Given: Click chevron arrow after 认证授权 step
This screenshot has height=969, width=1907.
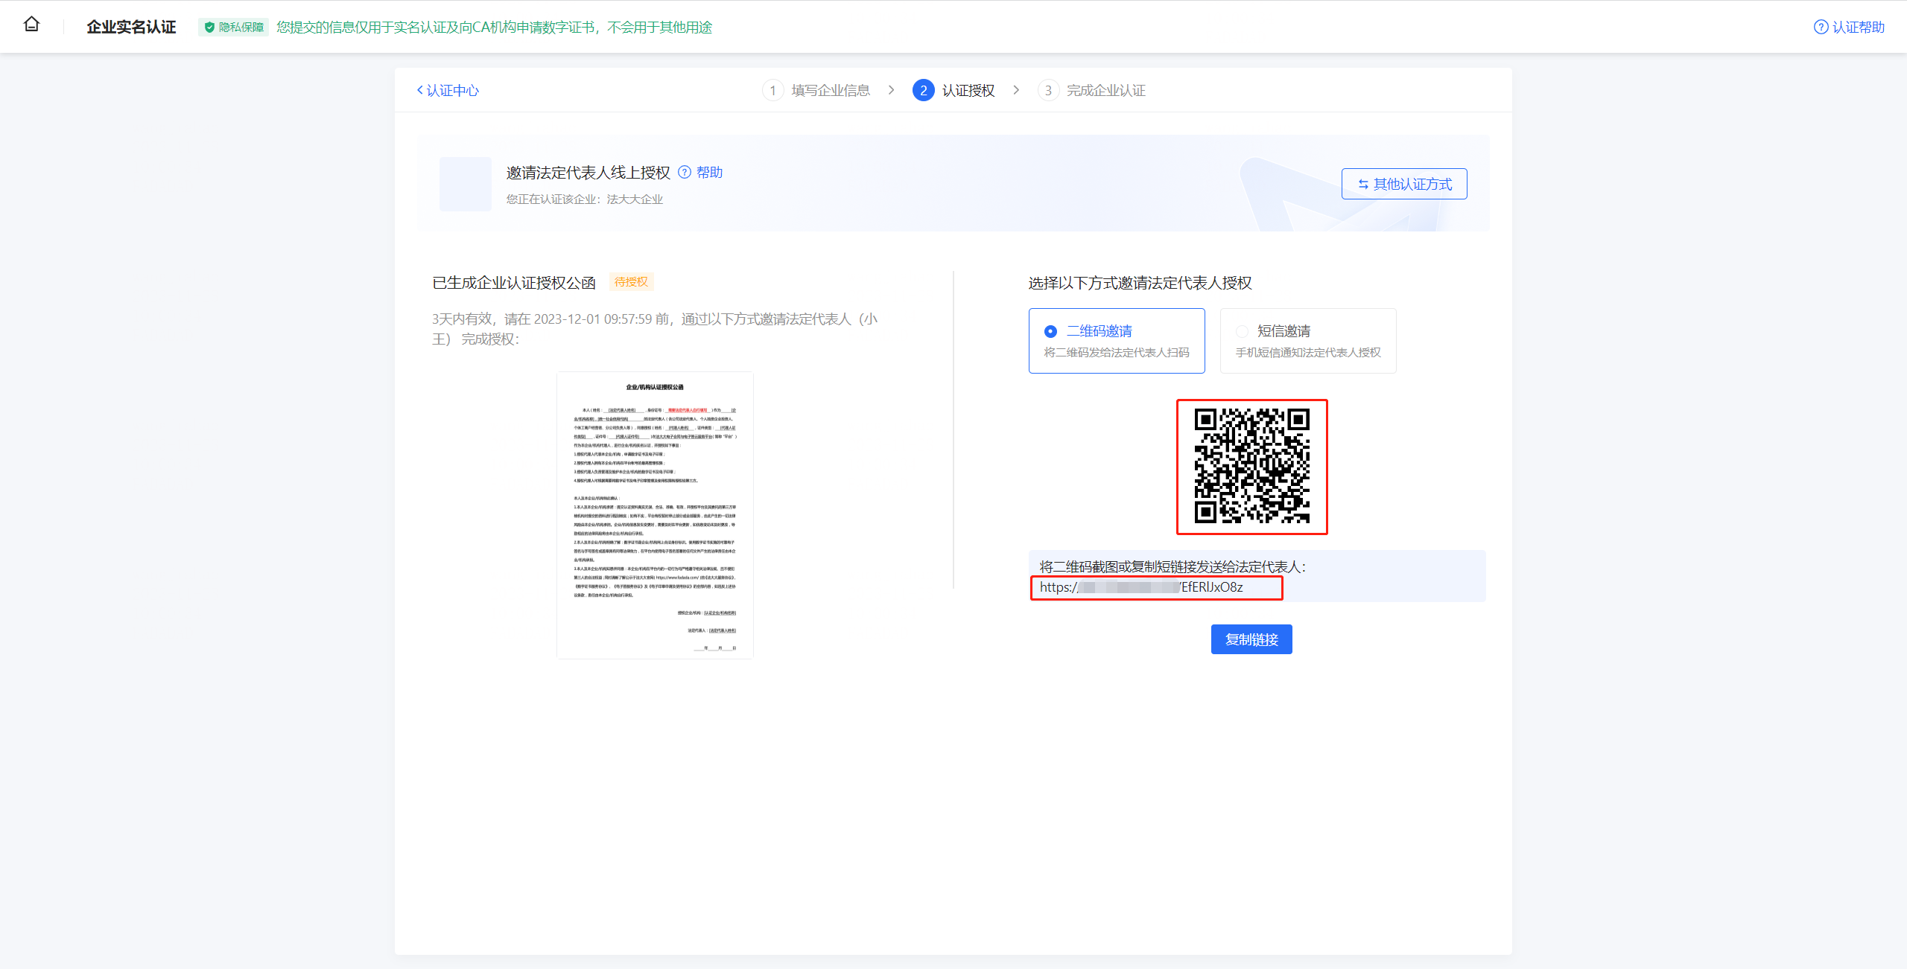Looking at the screenshot, I should [x=1016, y=90].
